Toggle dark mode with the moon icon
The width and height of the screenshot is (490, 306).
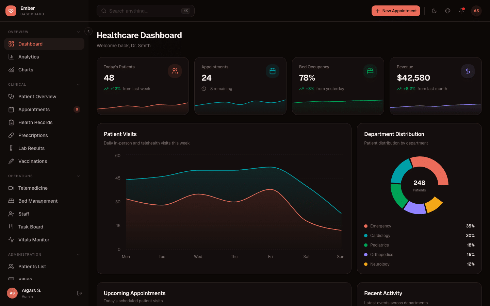(434, 11)
